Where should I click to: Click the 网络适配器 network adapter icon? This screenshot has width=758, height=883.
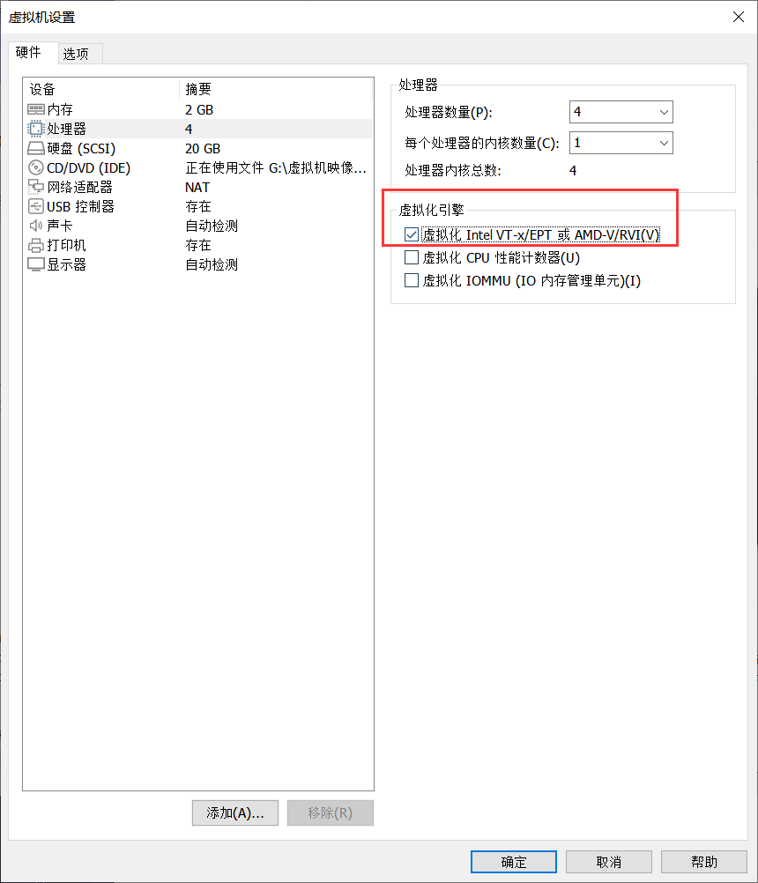coord(36,187)
